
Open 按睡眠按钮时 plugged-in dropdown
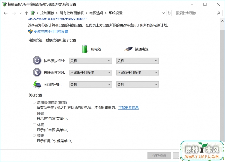pyautogui.click(x=138, y=72)
